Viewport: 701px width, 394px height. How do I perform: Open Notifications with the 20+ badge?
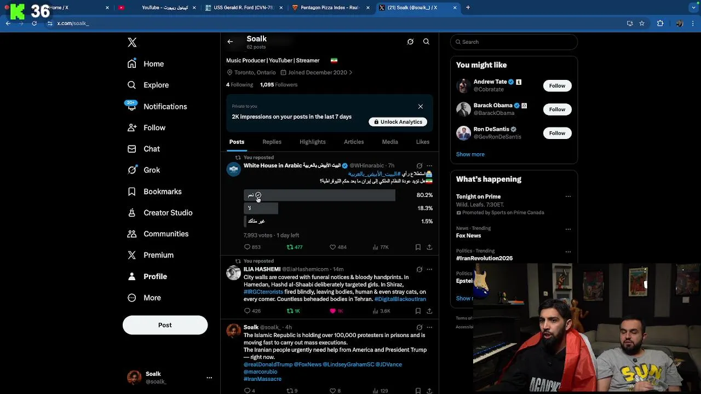tap(157, 106)
